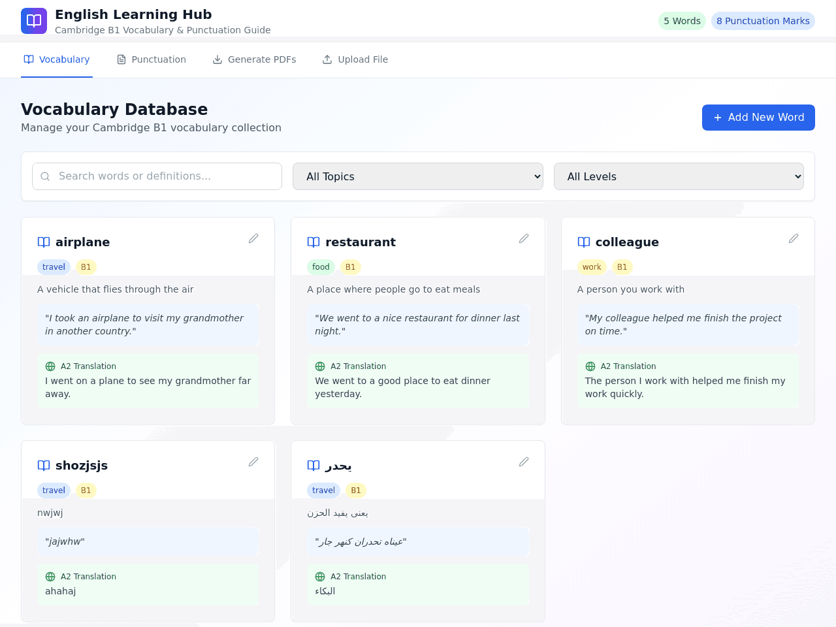Click the 5 Words counter badge
Viewport: 836px width, 627px height.
pyautogui.click(x=682, y=21)
